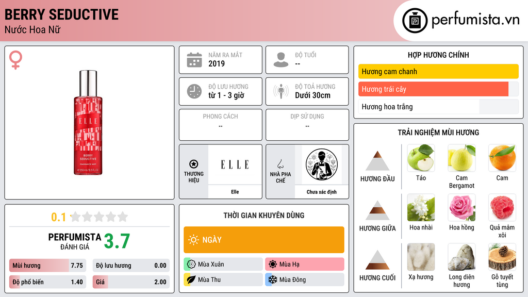Click the Dịp sử dụng occasion card

[x=307, y=125]
